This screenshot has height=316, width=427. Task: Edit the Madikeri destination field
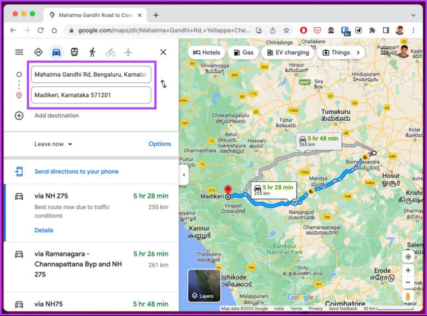click(x=91, y=95)
